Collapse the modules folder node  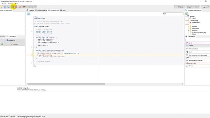(188, 30)
